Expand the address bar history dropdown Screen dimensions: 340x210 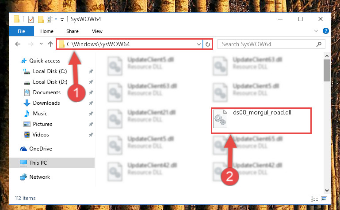(199, 44)
